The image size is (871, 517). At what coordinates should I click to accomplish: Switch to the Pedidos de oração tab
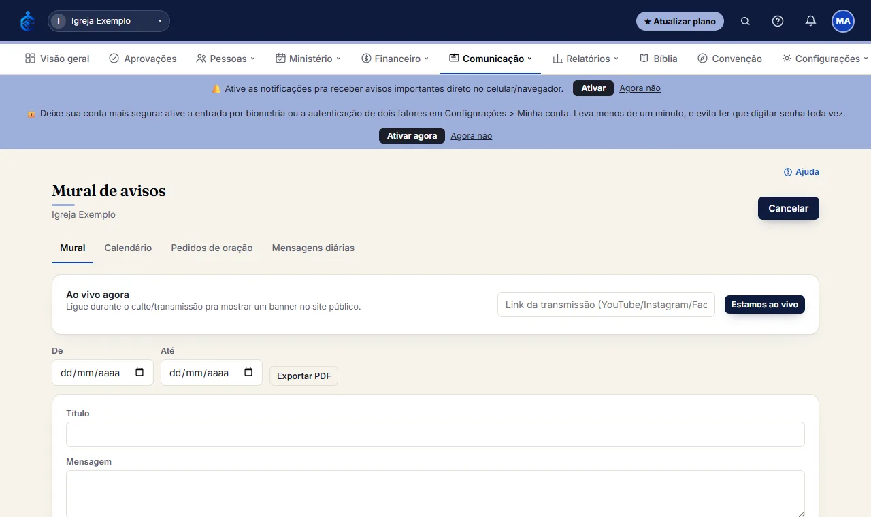tap(212, 248)
